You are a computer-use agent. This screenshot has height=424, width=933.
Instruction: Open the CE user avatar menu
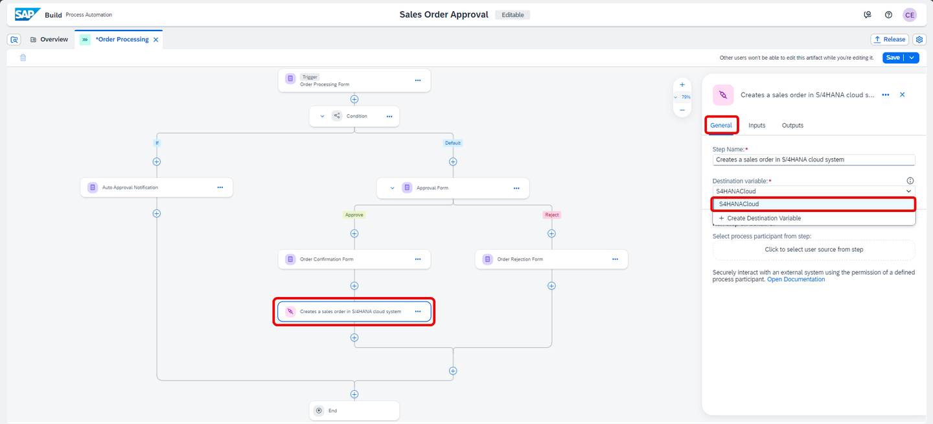pyautogui.click(x=910, y=15)
